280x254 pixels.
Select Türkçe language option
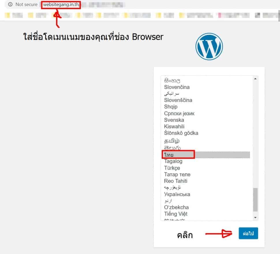pyautogui.click(x=172, y=168)
